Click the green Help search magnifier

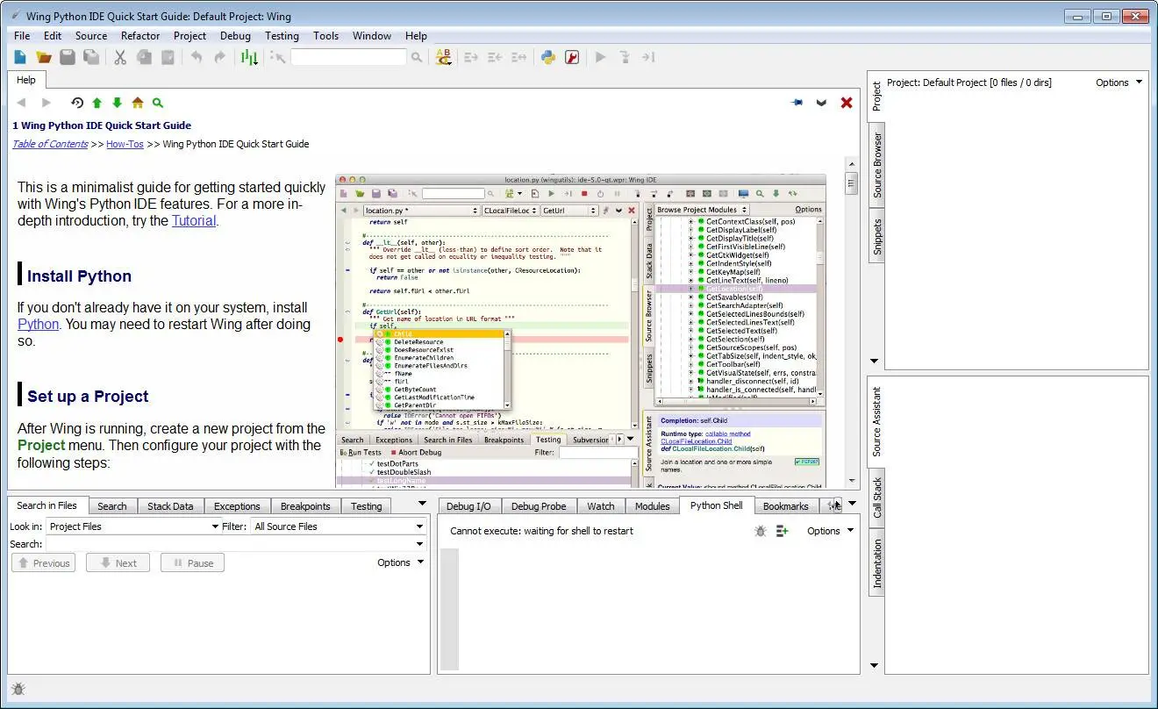(158, 103)
